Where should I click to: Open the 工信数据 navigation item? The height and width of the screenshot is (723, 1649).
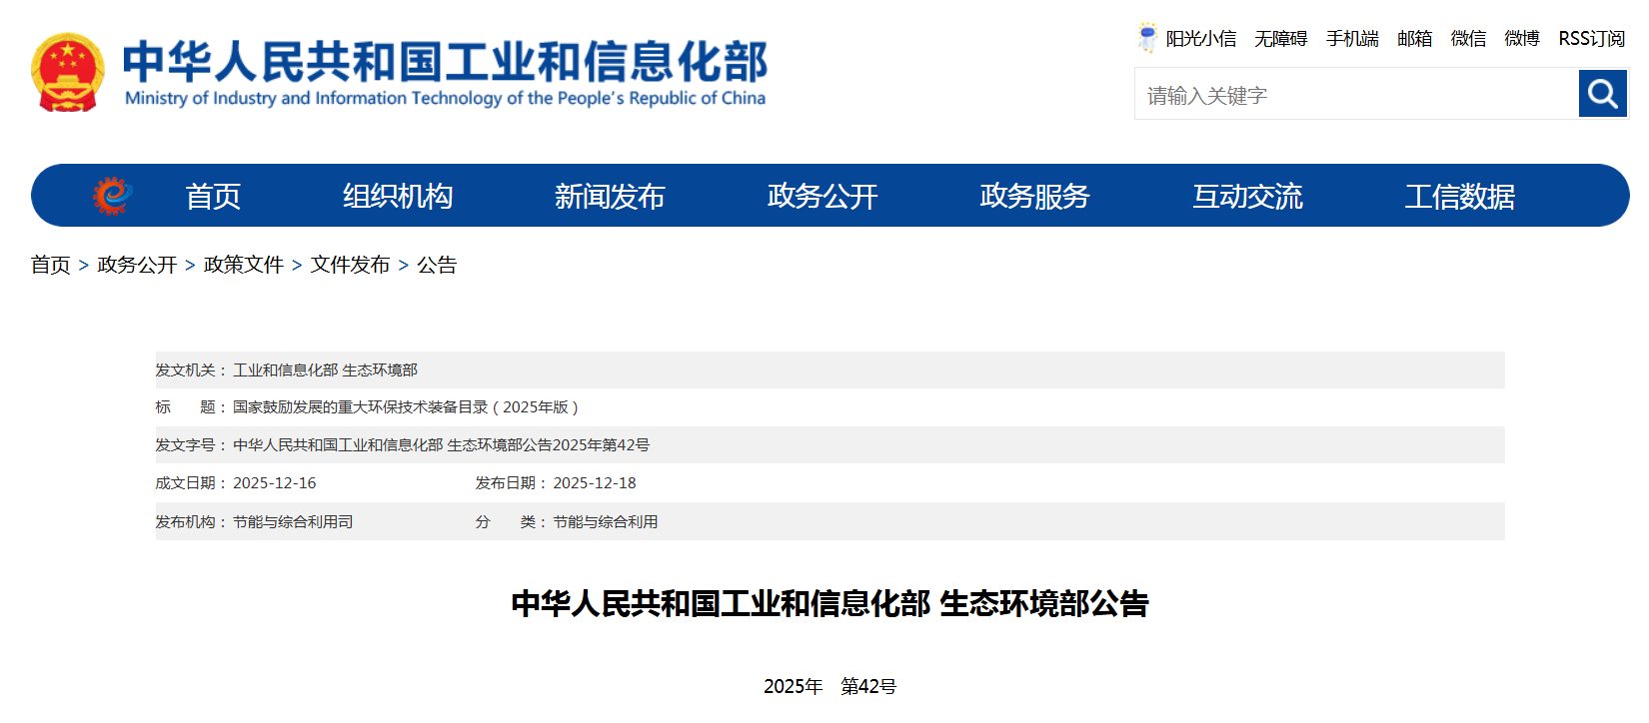1459,197
